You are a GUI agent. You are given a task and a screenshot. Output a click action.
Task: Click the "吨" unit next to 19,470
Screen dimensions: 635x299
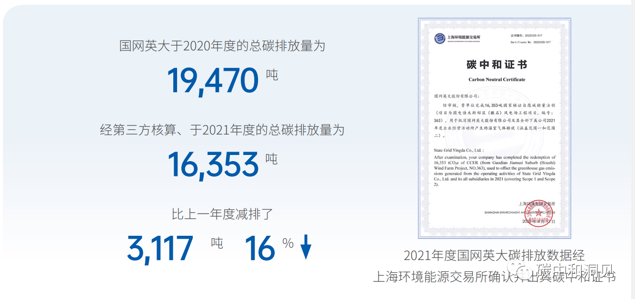[x=272, y=75]
